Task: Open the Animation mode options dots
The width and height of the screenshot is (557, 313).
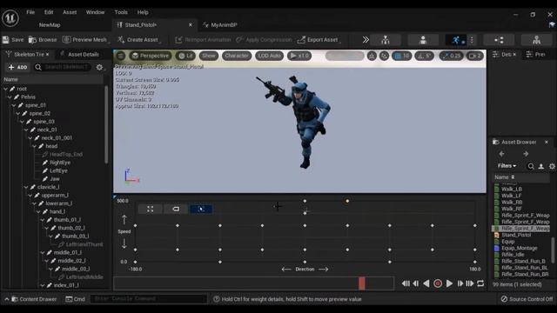Action: (472, 40)
